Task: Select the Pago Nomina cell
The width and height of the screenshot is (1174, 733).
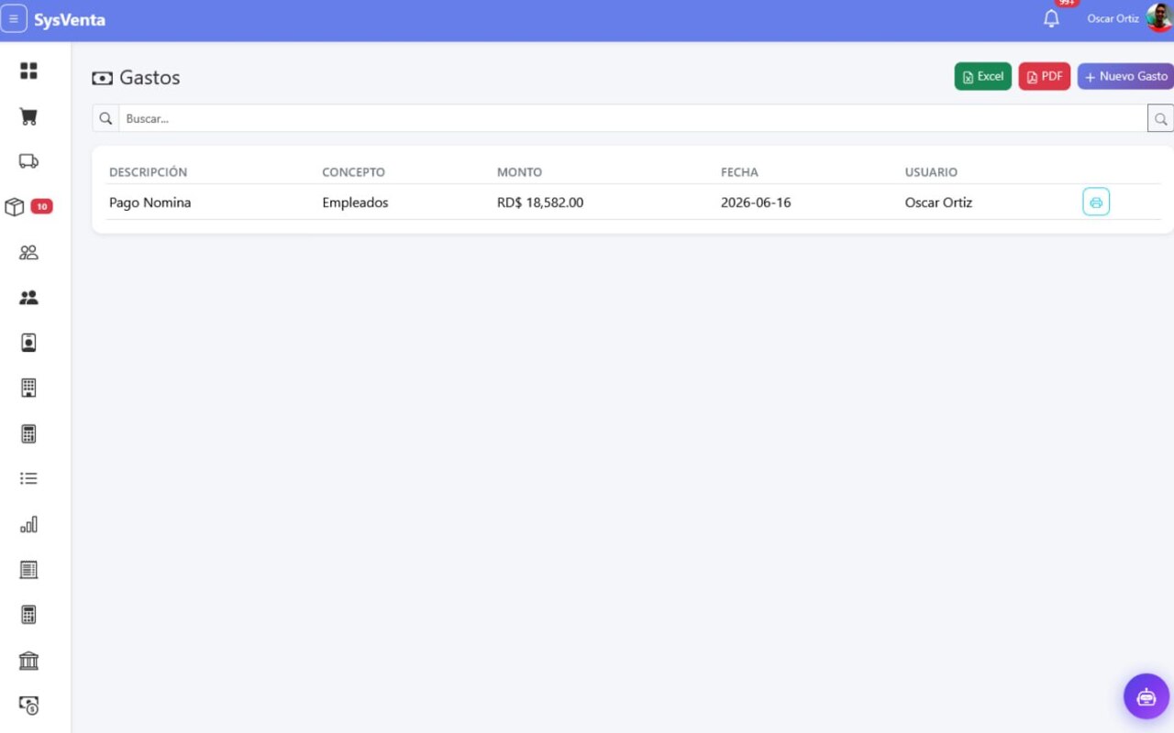Action: click(150, 202)
